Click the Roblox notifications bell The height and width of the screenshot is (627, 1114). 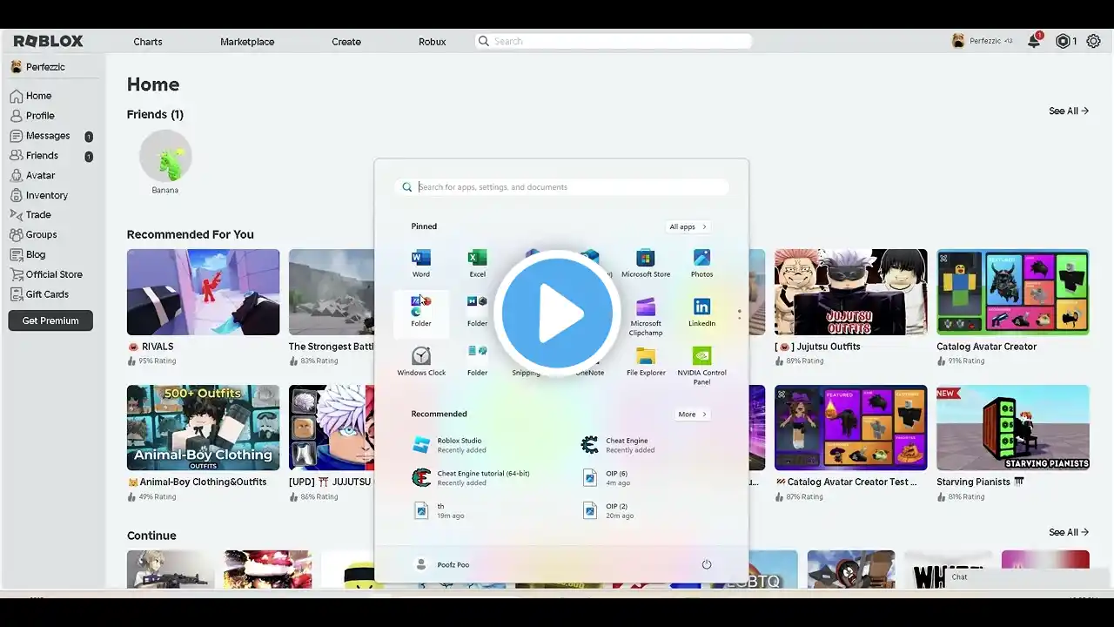pos(1034,41)
